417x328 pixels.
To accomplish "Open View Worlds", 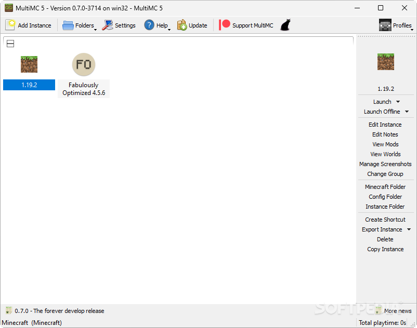I will 385,154.
